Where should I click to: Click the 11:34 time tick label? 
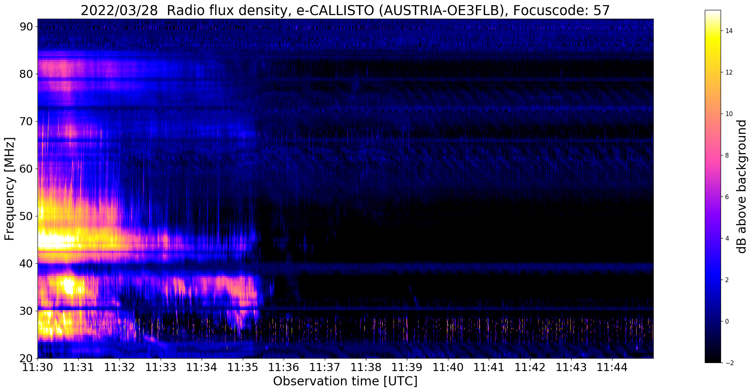pyautogui.click(x=202, y=368)
